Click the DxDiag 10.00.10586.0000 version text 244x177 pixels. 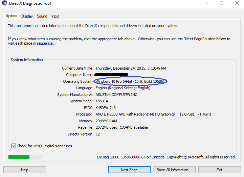[131, 157]
